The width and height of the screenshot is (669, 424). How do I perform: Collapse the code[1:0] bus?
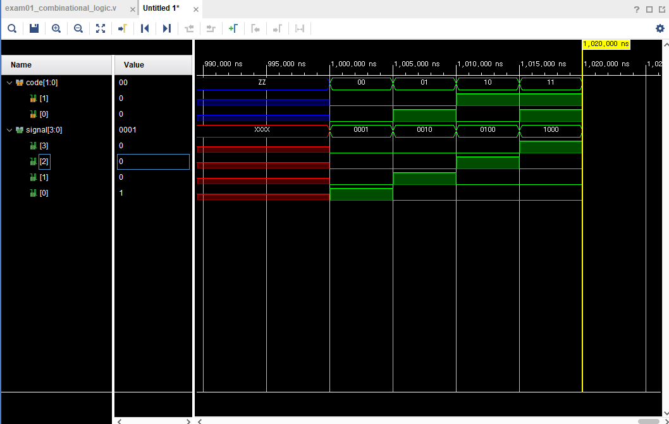point(9,82)
